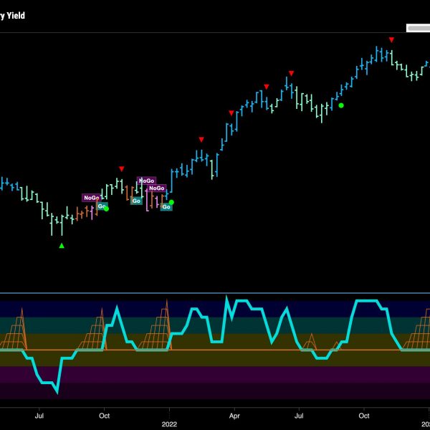430x430 pixels.
Task: Click the green up-triangle below the July 2021 low
Action: pos(62,246)
